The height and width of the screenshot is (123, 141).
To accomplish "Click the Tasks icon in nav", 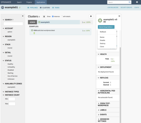I will [x=53, y=8].
